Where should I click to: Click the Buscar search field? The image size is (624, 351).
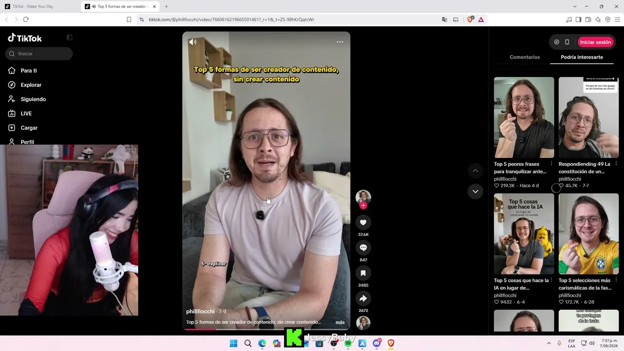coord(39,54)
